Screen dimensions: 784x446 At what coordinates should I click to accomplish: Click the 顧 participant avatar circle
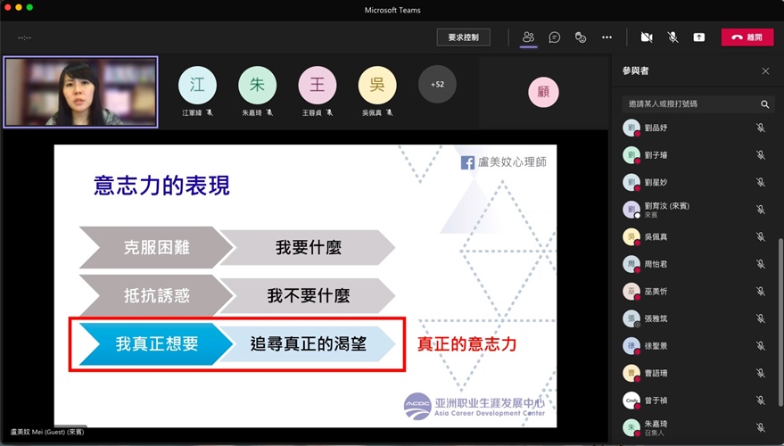(x=543, y=92)
